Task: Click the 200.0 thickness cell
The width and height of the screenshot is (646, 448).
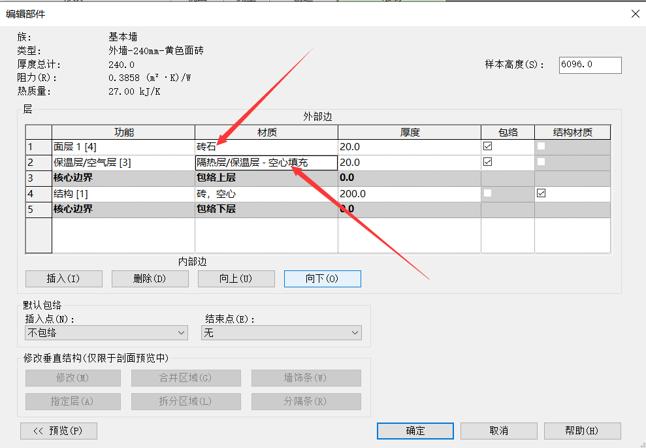Action: click(409, 194)
